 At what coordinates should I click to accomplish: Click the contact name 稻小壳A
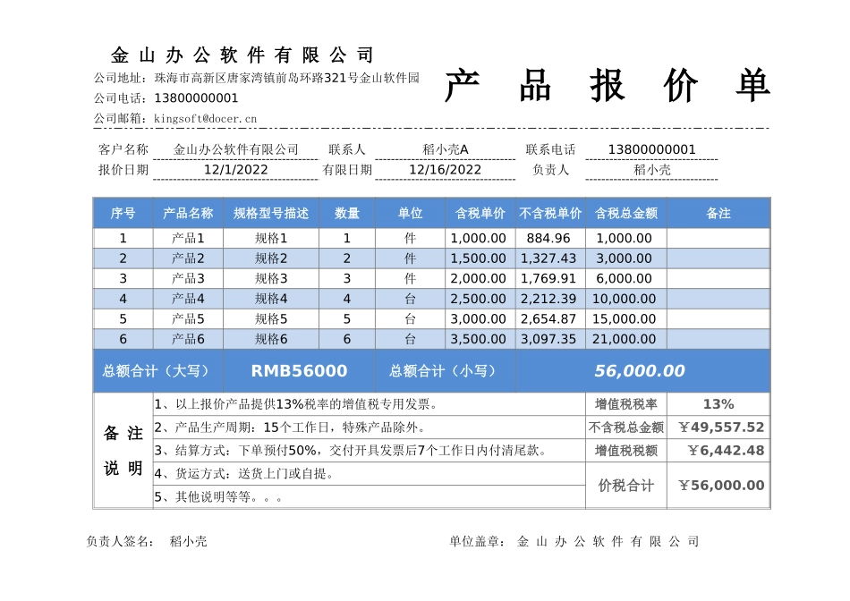447,149
